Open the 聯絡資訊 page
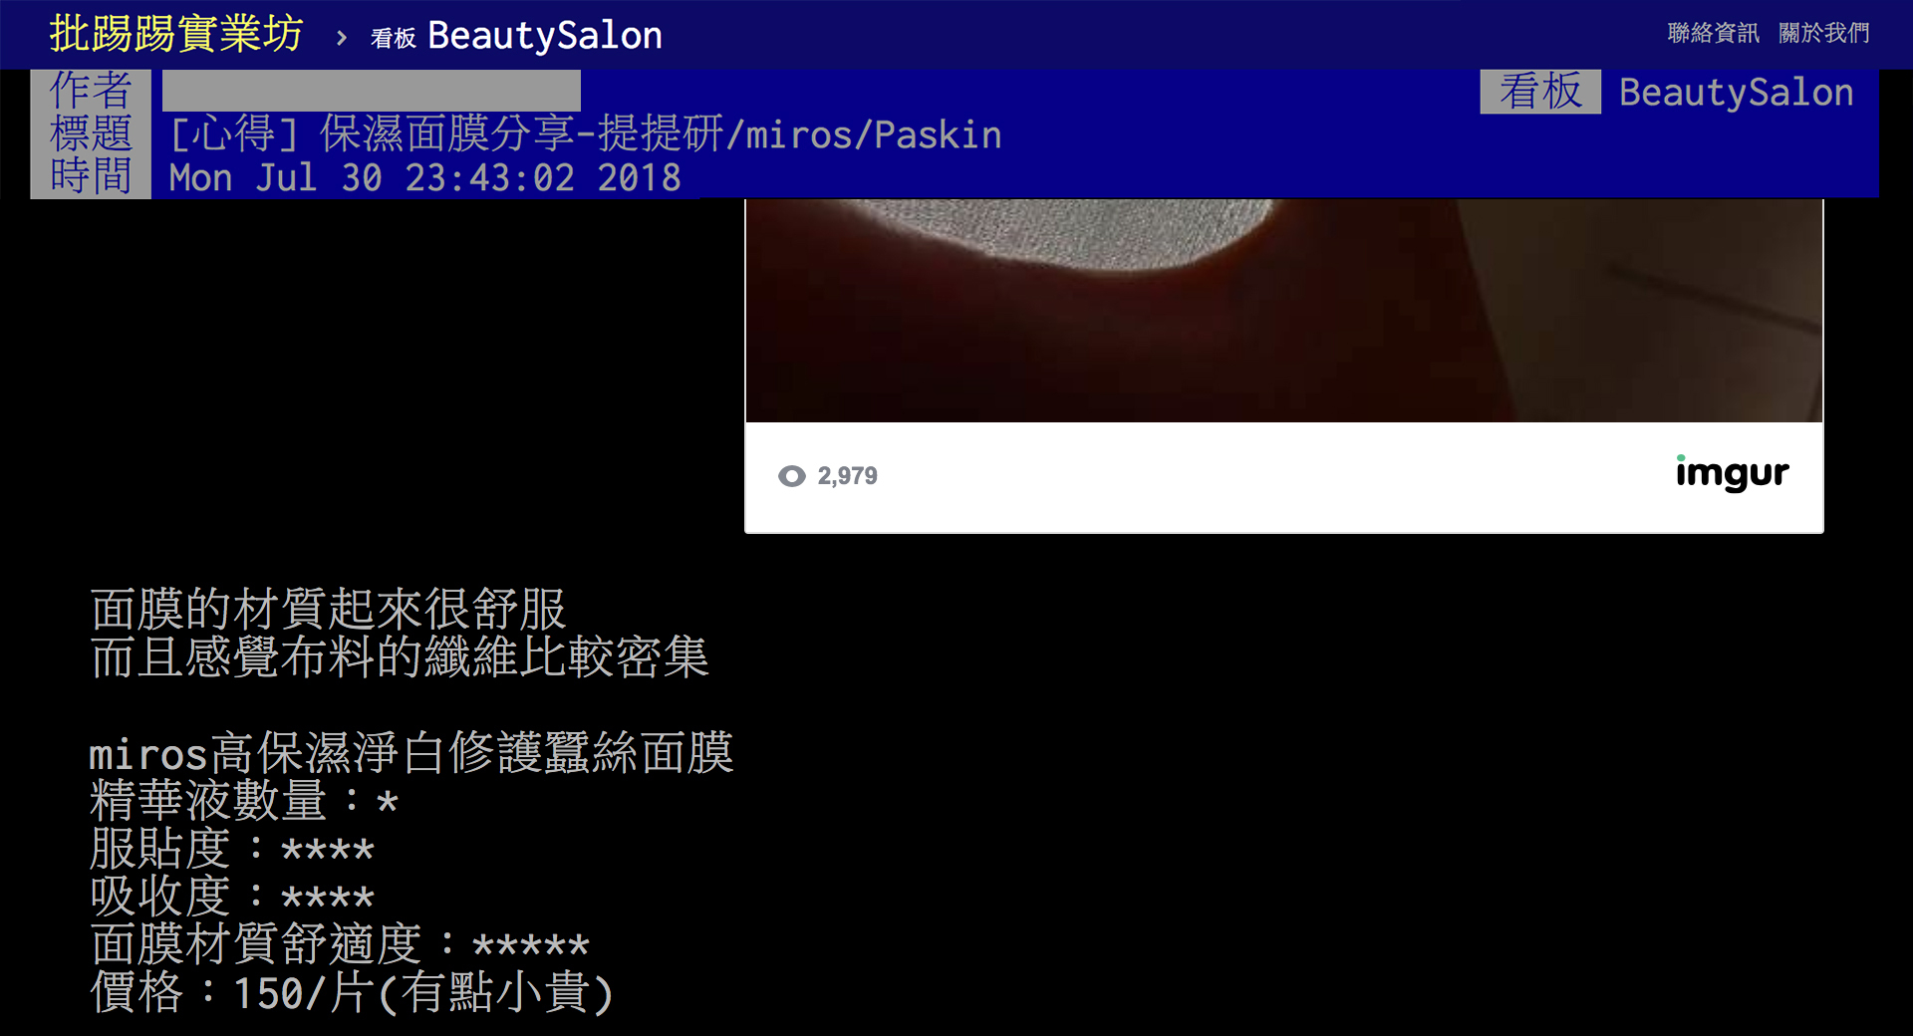 1713,33
